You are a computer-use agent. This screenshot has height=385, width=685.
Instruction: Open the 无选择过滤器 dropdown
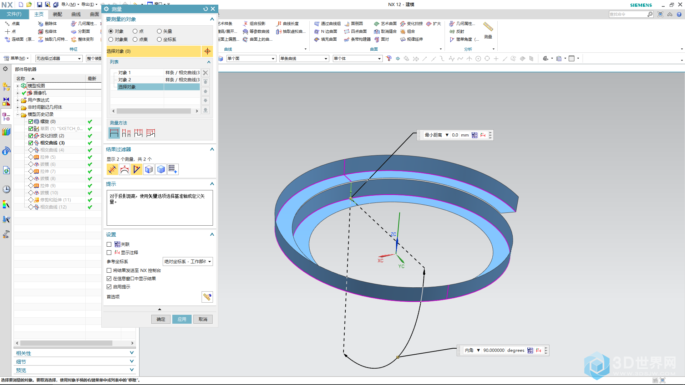pos(59,58)
